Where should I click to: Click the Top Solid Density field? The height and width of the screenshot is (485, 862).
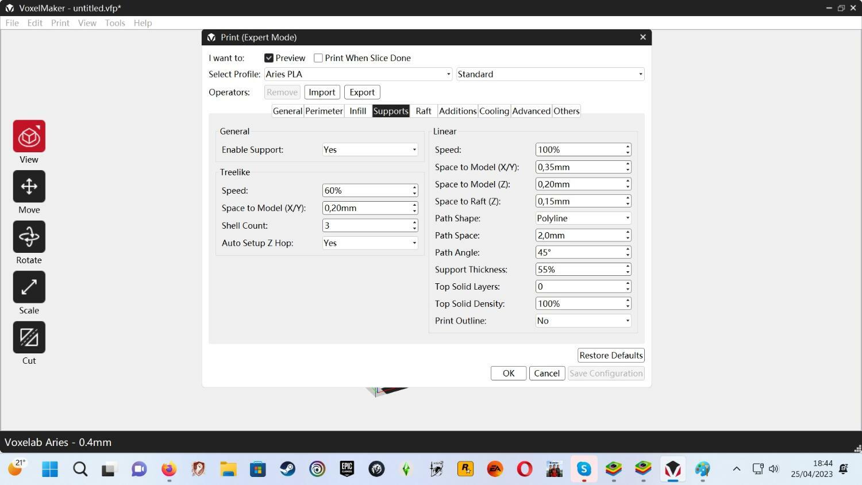pos(583,303)
